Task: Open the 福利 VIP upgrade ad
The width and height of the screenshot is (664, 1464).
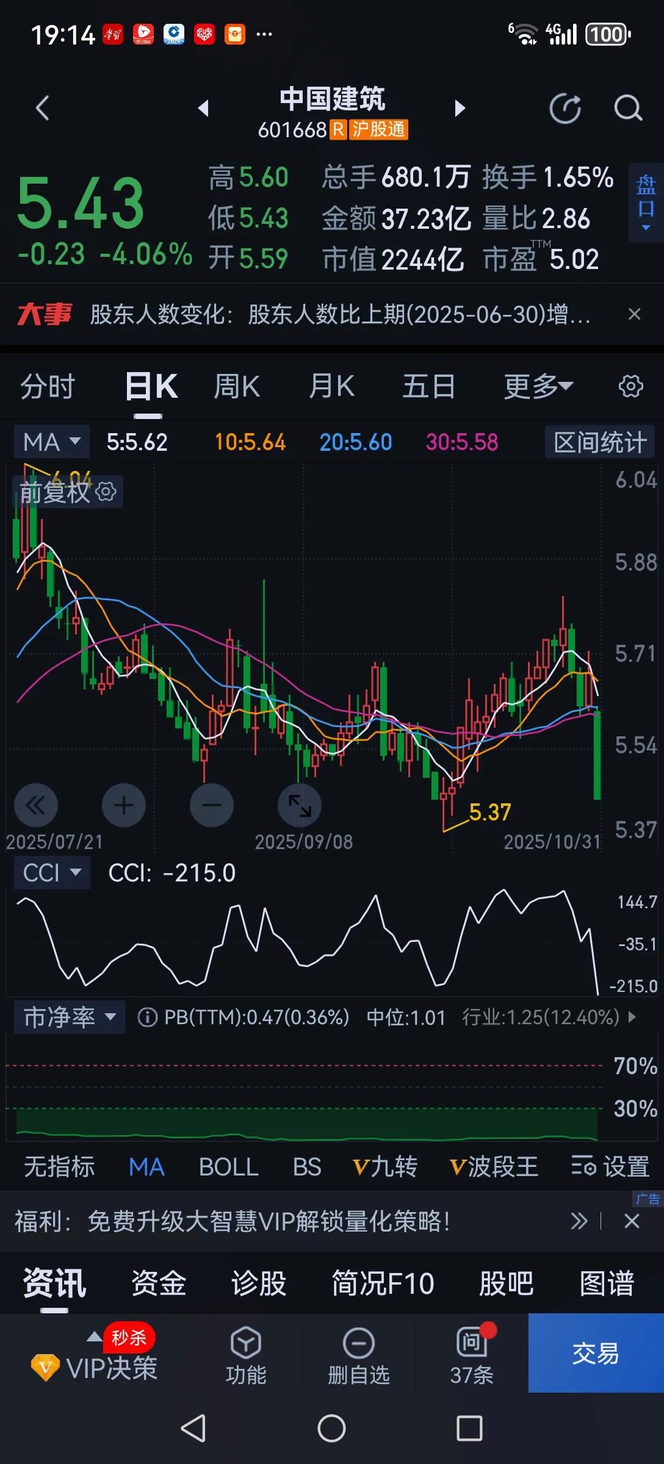Action: [x=233, y=1221]
